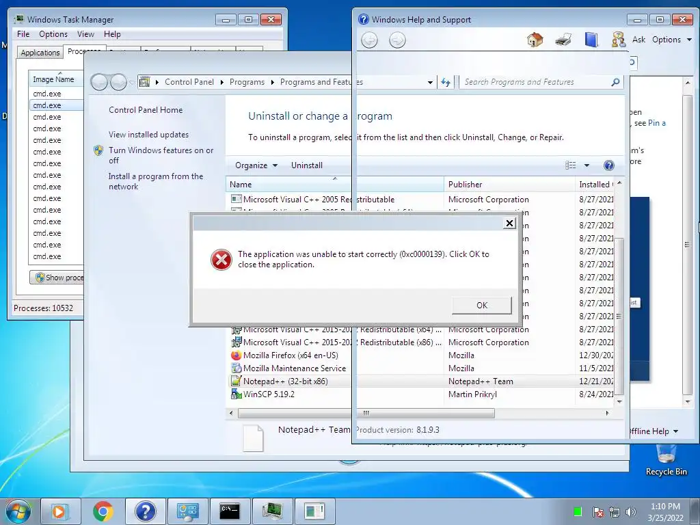Click the forward arrow in Help and Support
This screenshot has height=525, width=700.
point(397,40)
